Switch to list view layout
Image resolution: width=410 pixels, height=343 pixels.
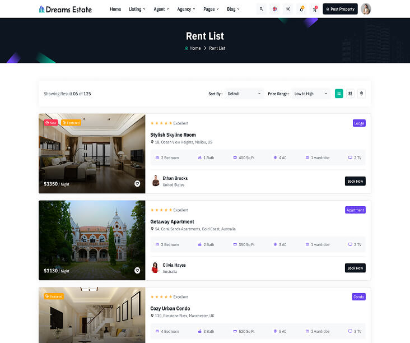(x=339, y=94)
